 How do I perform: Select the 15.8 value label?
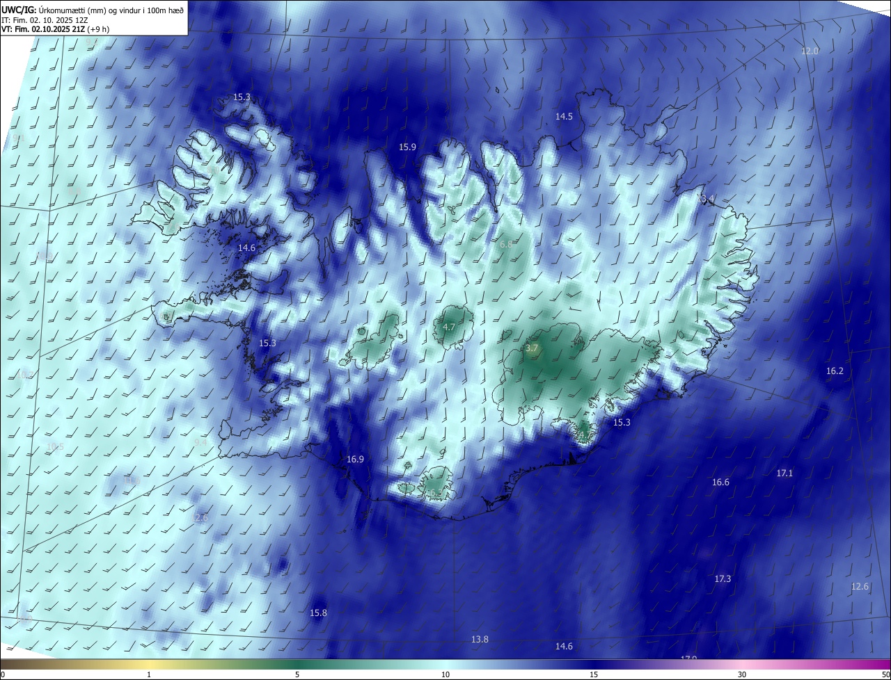click(318, 613)
